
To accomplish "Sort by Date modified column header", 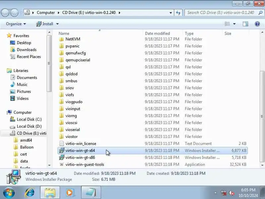I will pyautogui.click(x=157, y=33).
